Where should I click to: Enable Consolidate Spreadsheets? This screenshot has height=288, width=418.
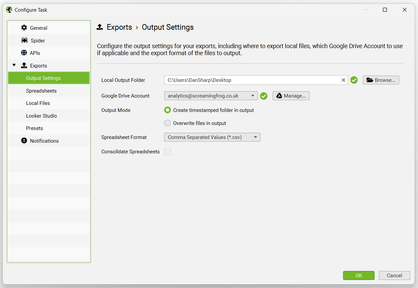point(168,151)
